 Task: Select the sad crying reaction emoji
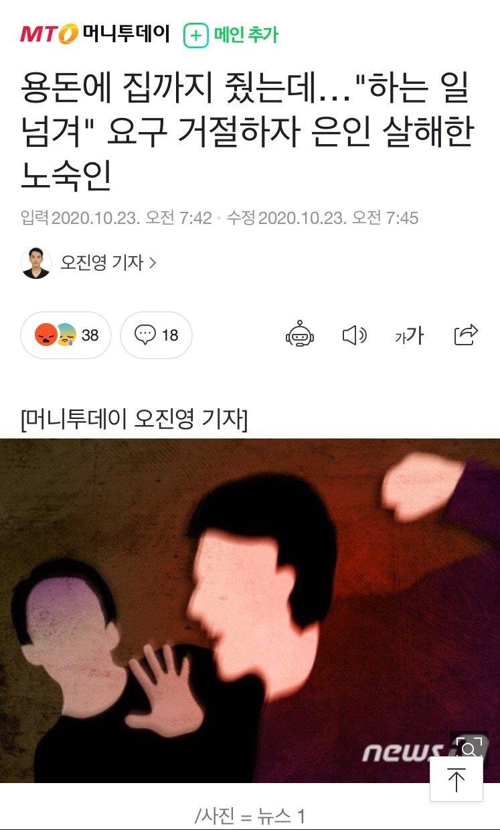(66, 335)
